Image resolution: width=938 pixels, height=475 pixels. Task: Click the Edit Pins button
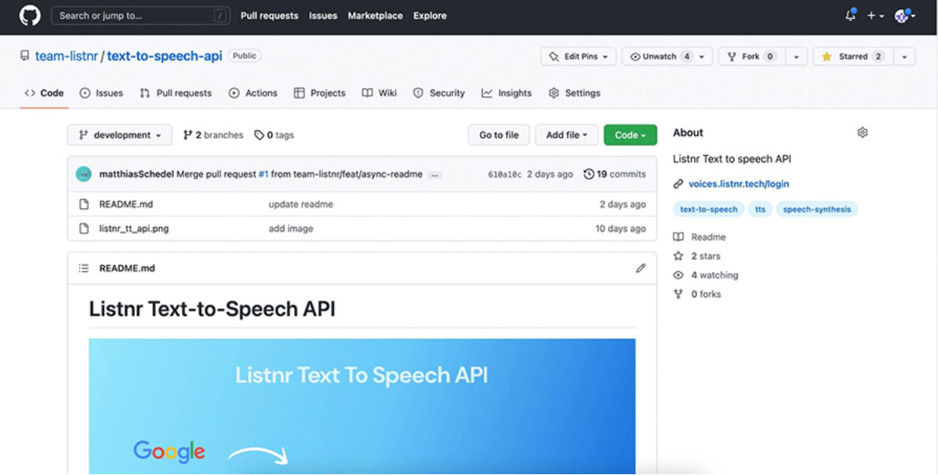click(x=578, y=56)
